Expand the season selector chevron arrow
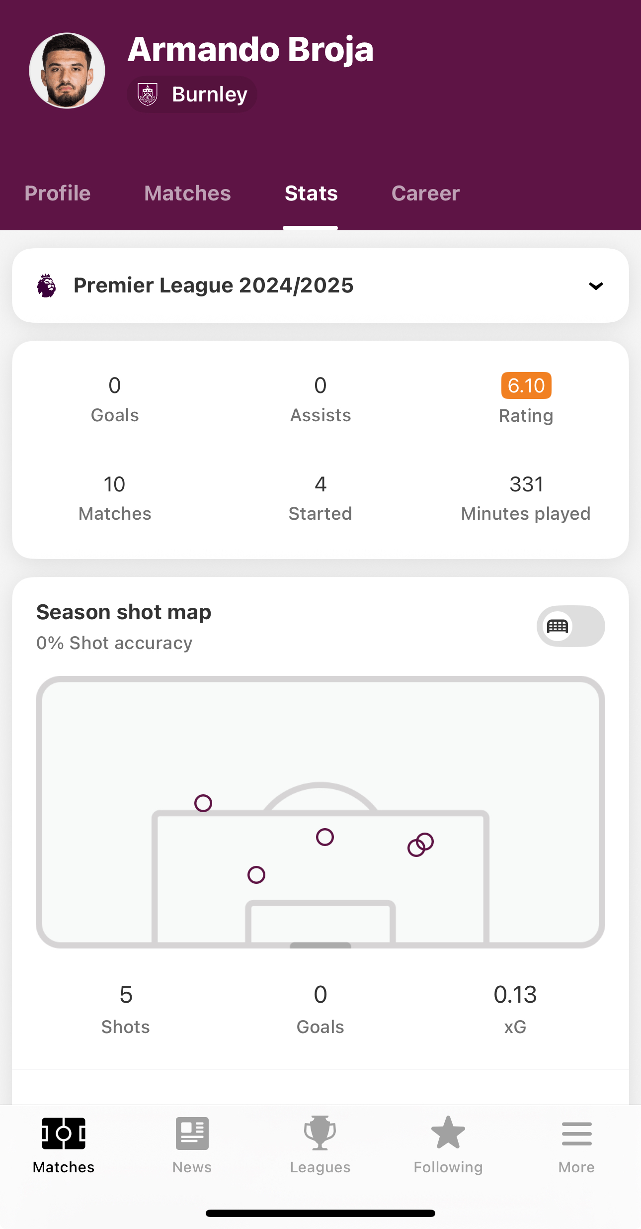Screen dimensions: 641x1229 click(596, 286)
